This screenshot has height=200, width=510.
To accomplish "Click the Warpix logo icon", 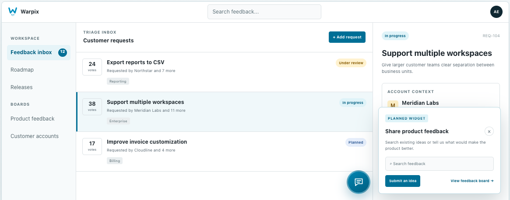I will coord(12,12).
